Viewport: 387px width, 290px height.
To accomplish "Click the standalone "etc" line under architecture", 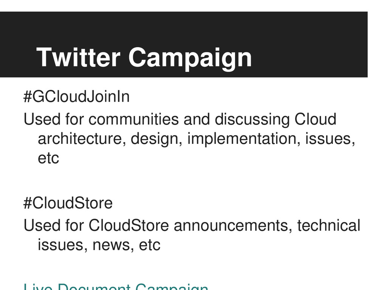I will tap(48, 158).
